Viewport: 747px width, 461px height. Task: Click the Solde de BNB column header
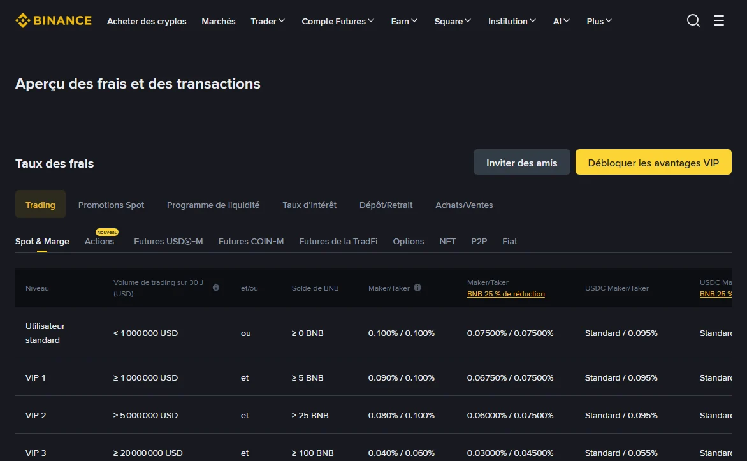(315, 288)
